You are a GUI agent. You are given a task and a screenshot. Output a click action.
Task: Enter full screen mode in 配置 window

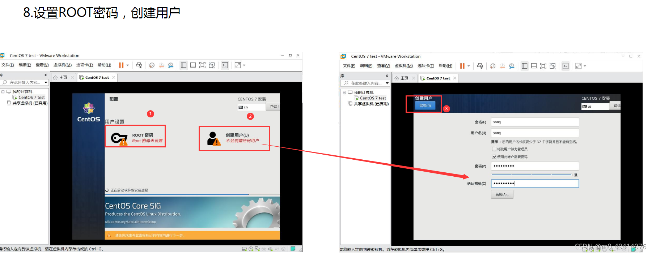click(x=202, y=65)
